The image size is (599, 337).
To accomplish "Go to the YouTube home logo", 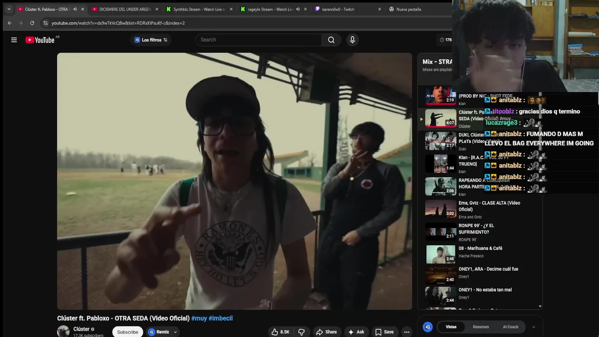I will (x=40, y=40).
